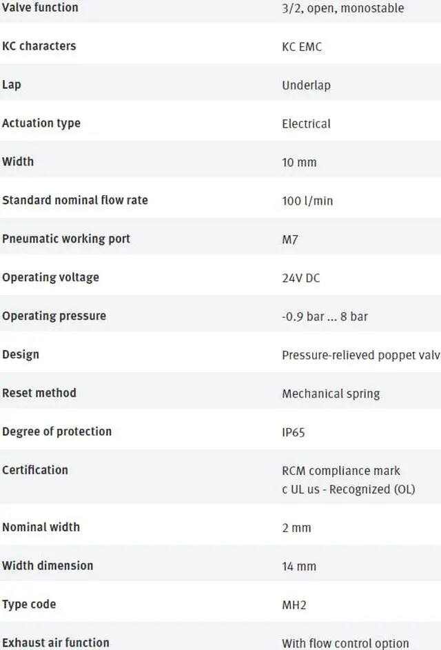Select the Electrical value text
The height and width of the screenshot is (650, 441).
[306, 124]
